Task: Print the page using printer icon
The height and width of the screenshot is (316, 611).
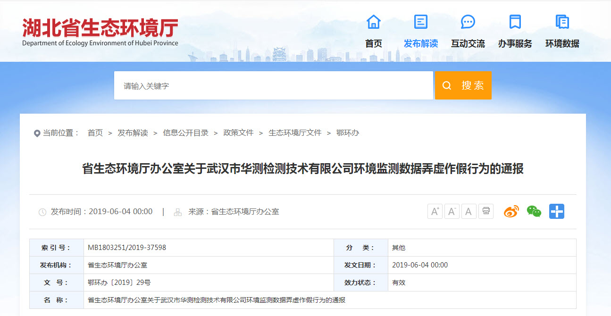Action: (x=485, y=211)
